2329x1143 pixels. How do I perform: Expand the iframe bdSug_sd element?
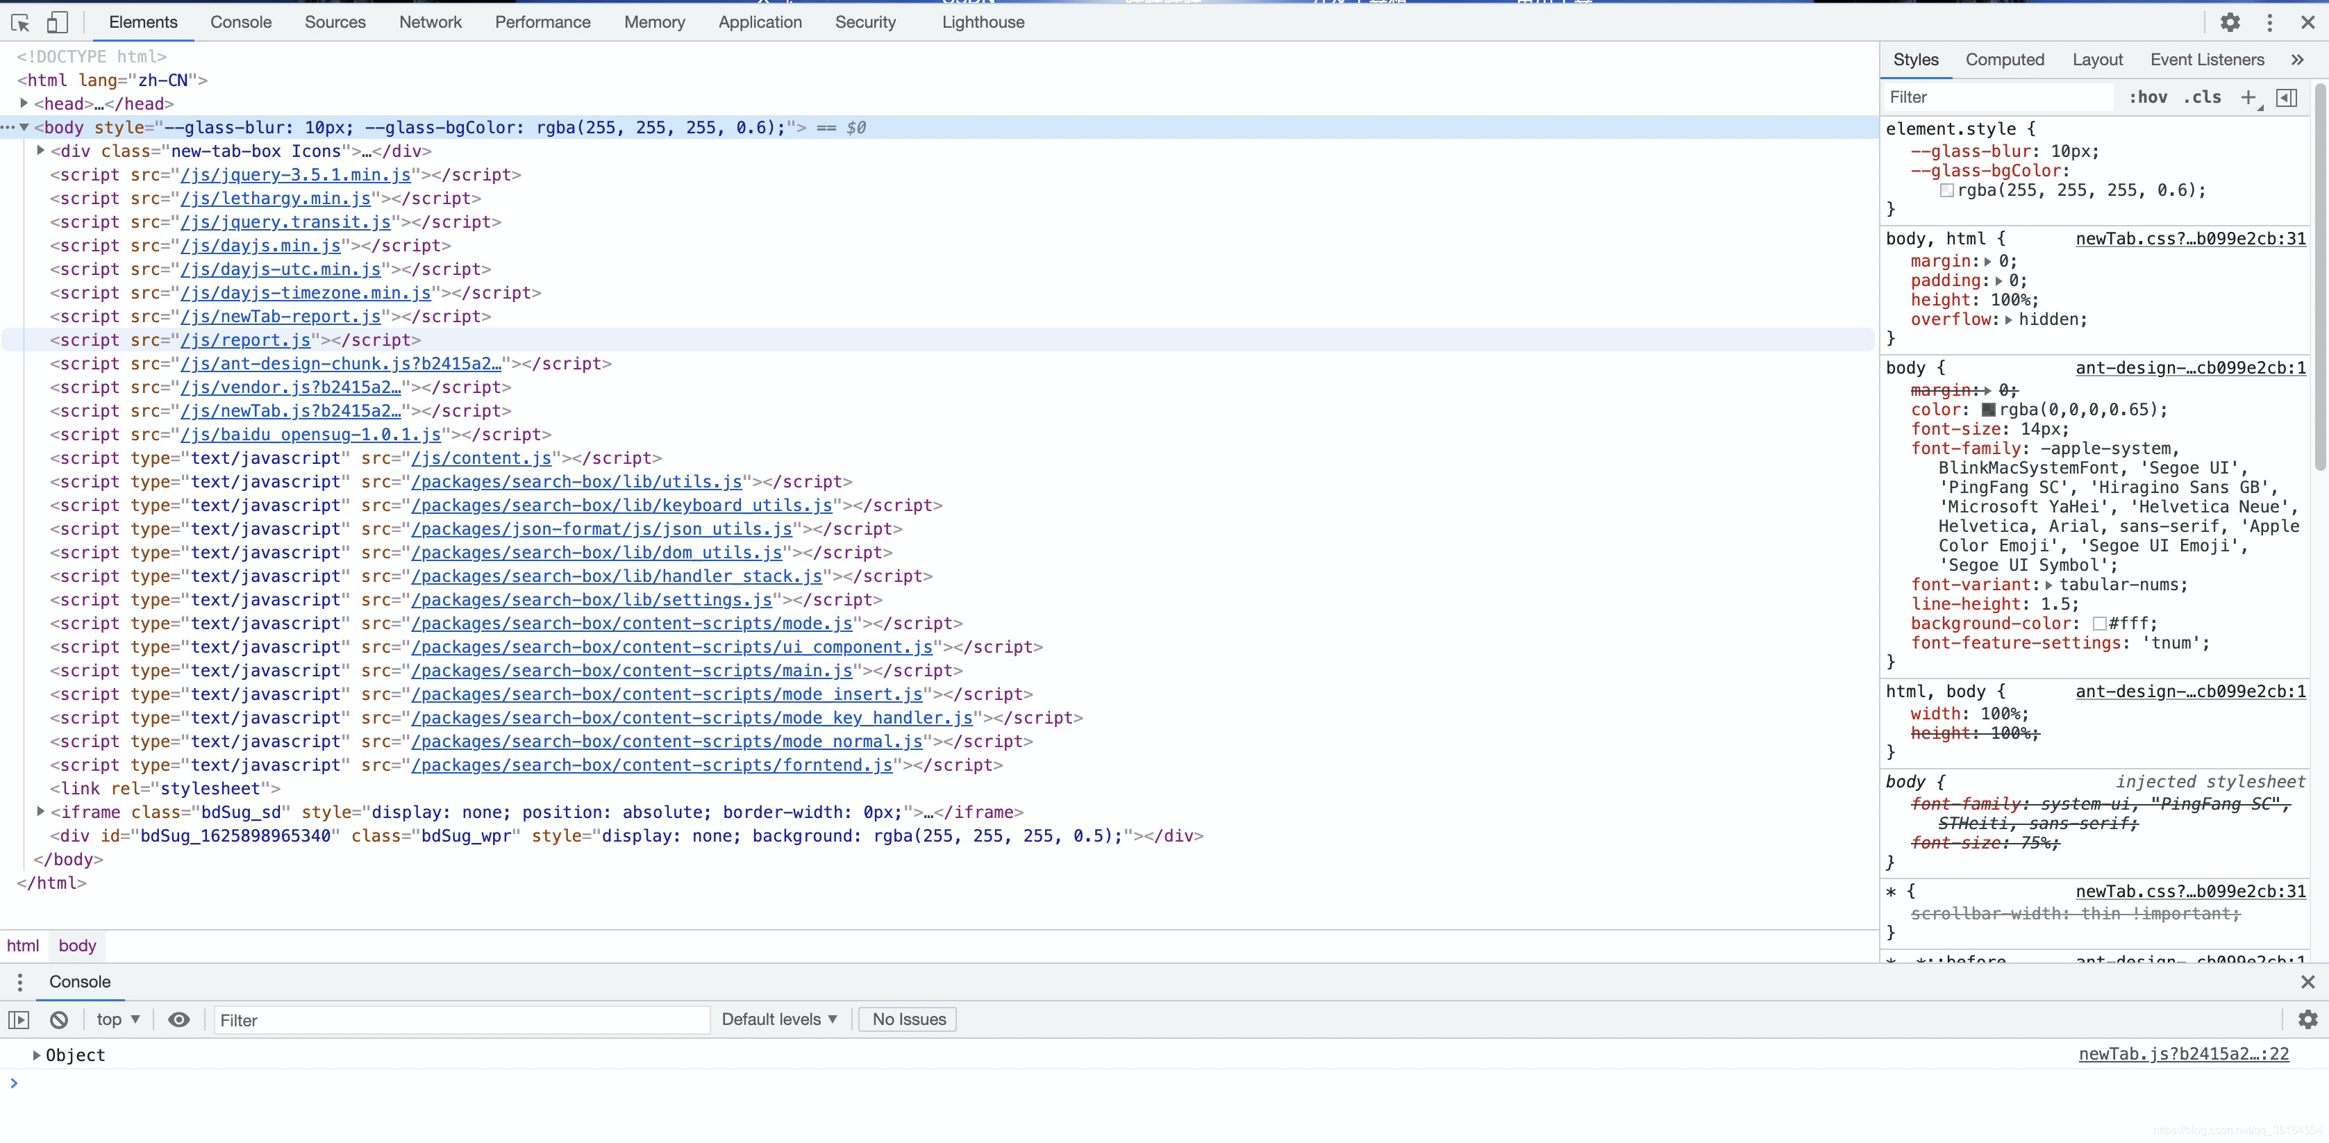40,812
